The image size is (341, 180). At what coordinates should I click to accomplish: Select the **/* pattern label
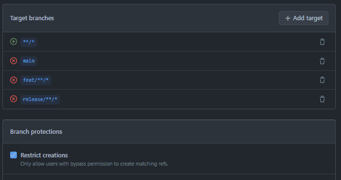tap(29, 42)
